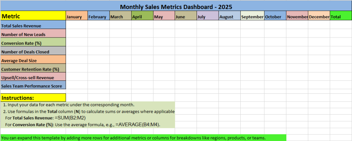Screen dimensions: 352x141
Task: Click the green April column header
Action: click(142, 17)
